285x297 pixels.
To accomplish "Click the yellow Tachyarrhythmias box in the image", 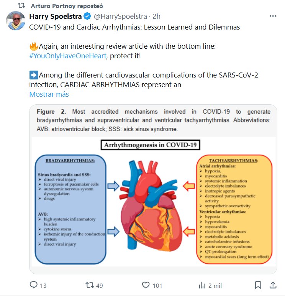I will [234, 209].
